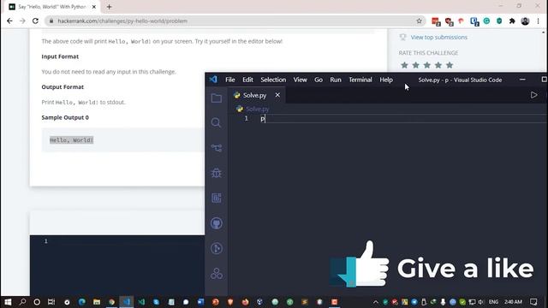Click the green shield extension icon
The width and height of the screenshot is (548, 308).
coord(499,21)
